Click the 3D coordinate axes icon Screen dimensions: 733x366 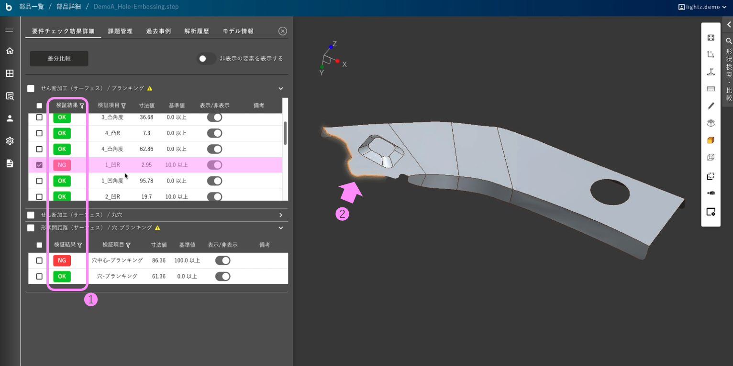coord(711,72)
